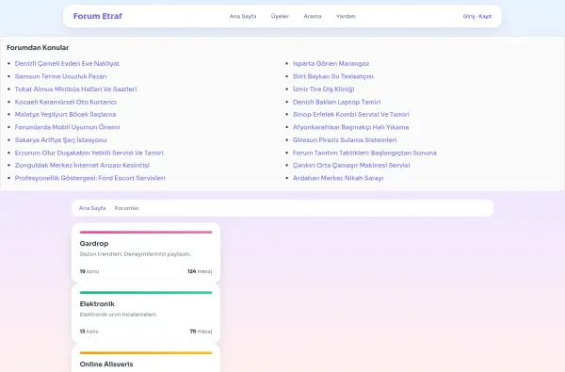This screenshot has height=372, width=565.
Task: Open topic Çankırı Orta Çamaşır Makinesi Servisi
Action: click(351, 165)
